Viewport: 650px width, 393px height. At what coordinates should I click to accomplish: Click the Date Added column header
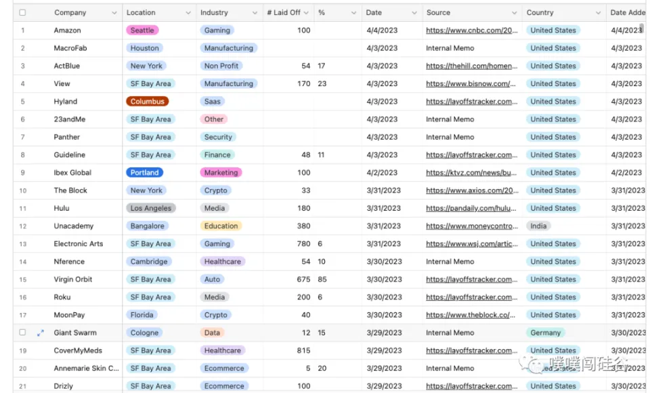tap(627, 13)
